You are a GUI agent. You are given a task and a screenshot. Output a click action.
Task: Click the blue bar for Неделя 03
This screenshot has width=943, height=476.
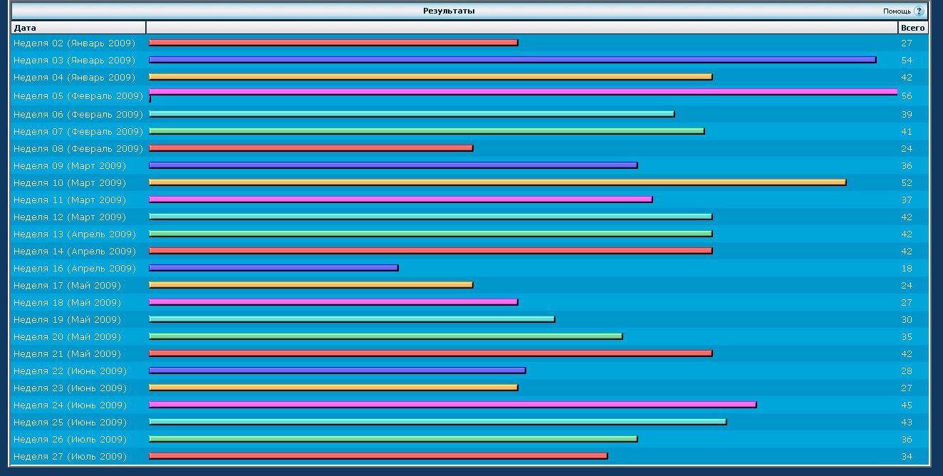(512, 60)
